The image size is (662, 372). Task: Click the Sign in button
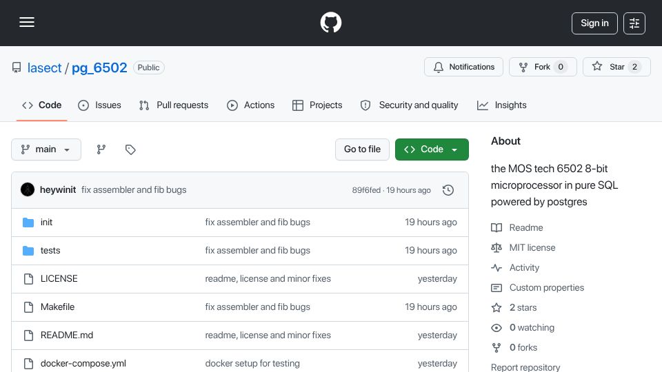[594, 23]
